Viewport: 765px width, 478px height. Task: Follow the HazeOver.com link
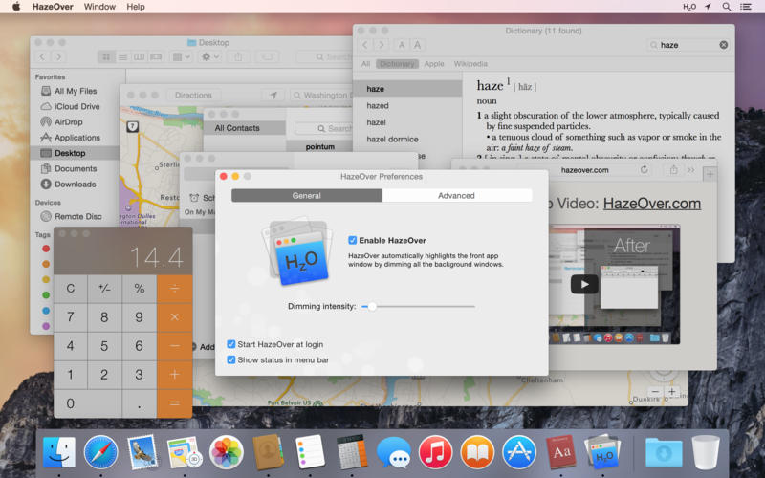pyautogui.click(x=651, y=204)
